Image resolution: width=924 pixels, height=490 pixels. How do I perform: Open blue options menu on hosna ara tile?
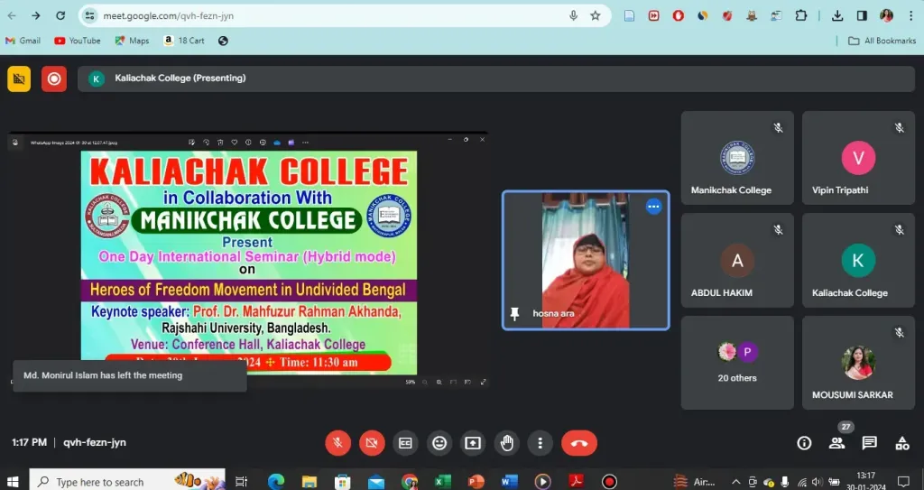point(653,207)
